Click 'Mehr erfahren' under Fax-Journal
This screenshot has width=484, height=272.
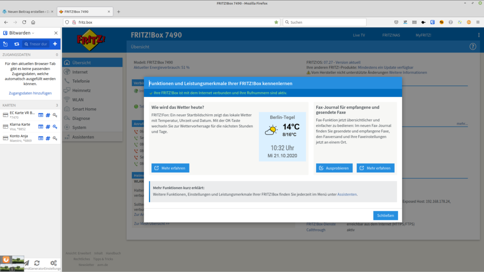point(375,168)
